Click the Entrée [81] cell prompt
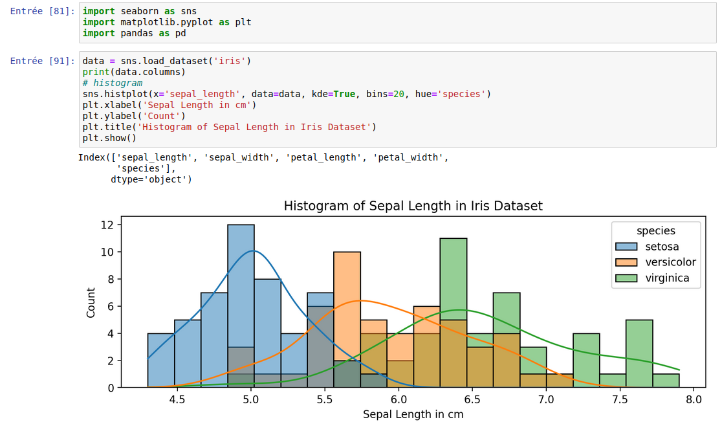The image size is (722, 422). (43, 12)
